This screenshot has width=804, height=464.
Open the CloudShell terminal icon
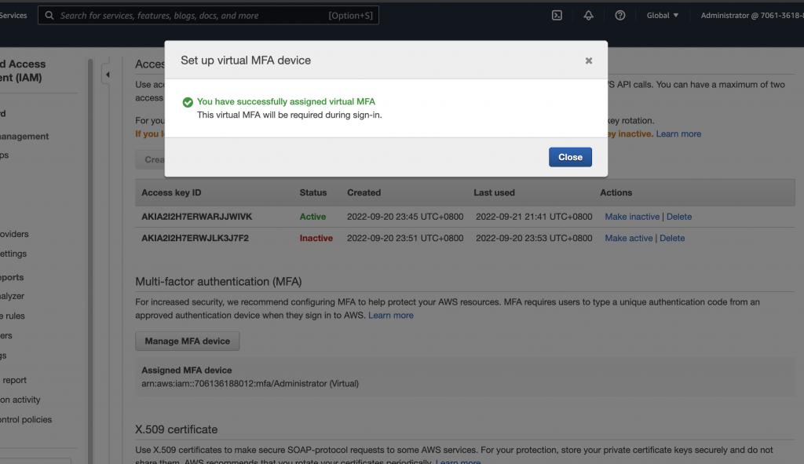557,16
